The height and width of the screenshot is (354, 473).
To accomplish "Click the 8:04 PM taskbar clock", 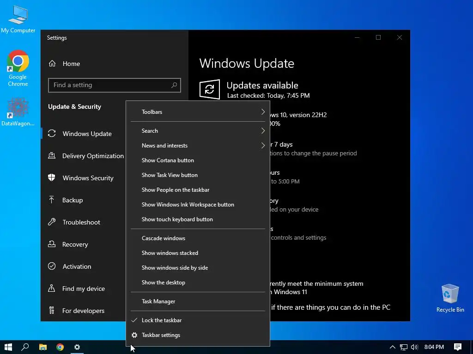I will (x=434, y=347).
